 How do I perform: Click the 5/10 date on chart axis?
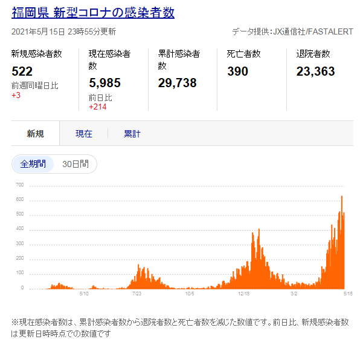tap(84, 294)
